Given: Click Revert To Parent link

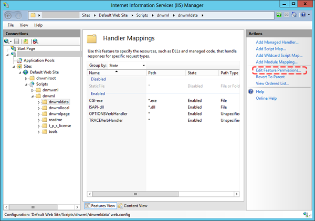Looking at the screenshot, I should pos(270,77).
